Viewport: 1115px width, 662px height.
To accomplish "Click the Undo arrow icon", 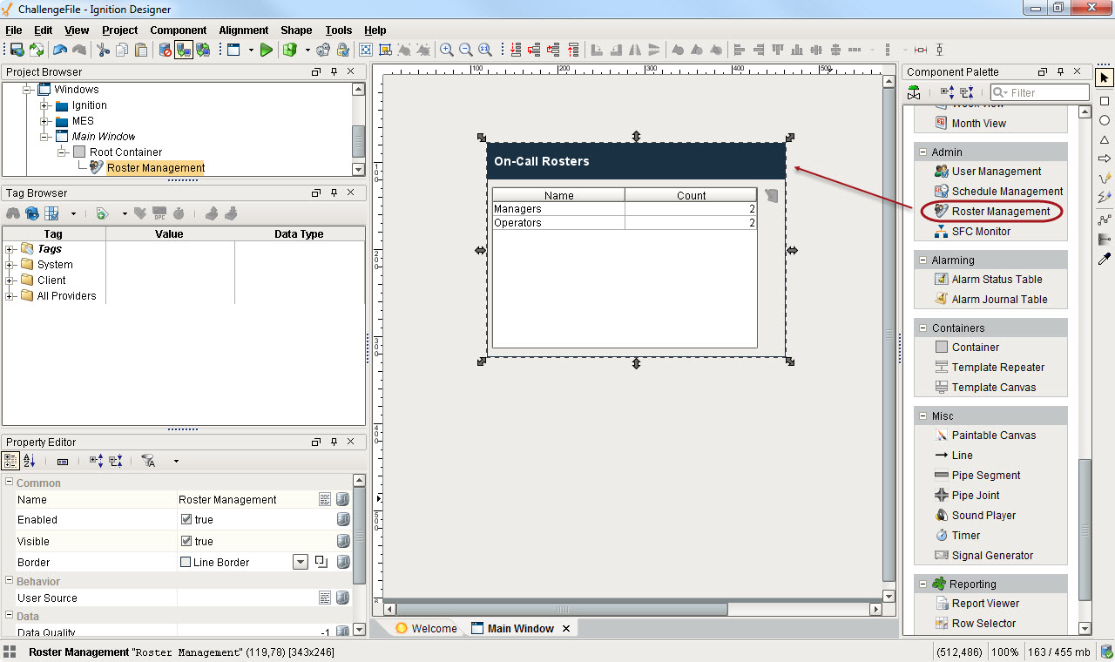I will [x=60, y=51].
